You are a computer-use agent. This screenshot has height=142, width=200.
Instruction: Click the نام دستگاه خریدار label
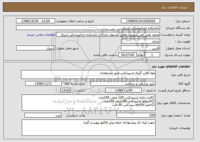point(178,28)
